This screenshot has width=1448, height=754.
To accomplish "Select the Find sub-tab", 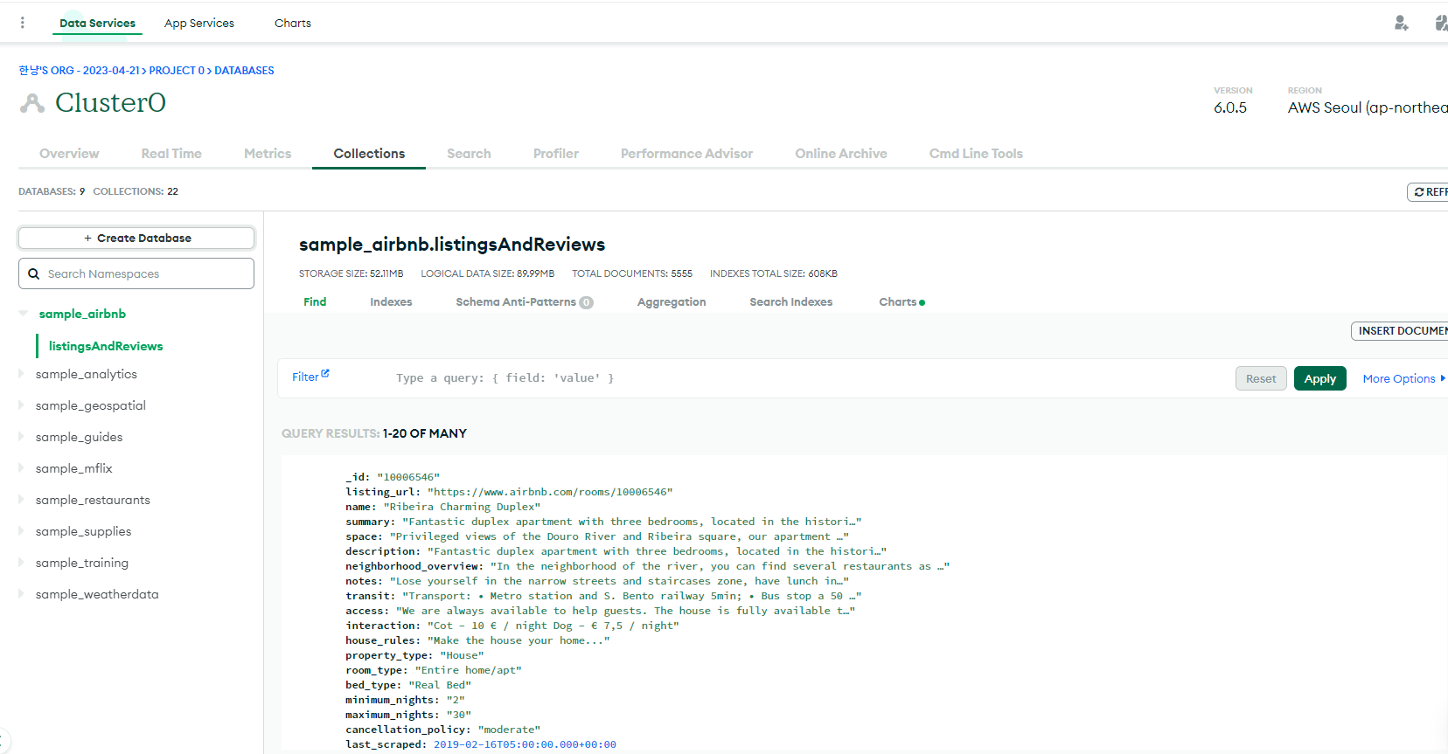I will click(x=315, y=302).
